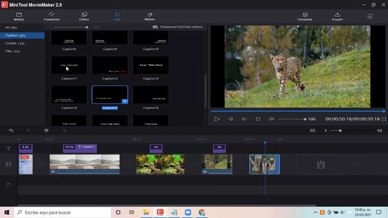Click zoom to fit timeline icon
Screen dimensions: 388x218
click(x=313, y=131)
